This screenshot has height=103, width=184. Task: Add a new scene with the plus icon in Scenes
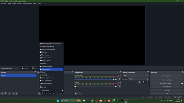pyautogui.click(x=2, y=94)
